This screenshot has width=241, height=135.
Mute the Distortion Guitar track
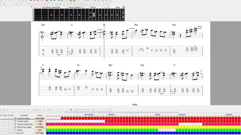(2, 121)
